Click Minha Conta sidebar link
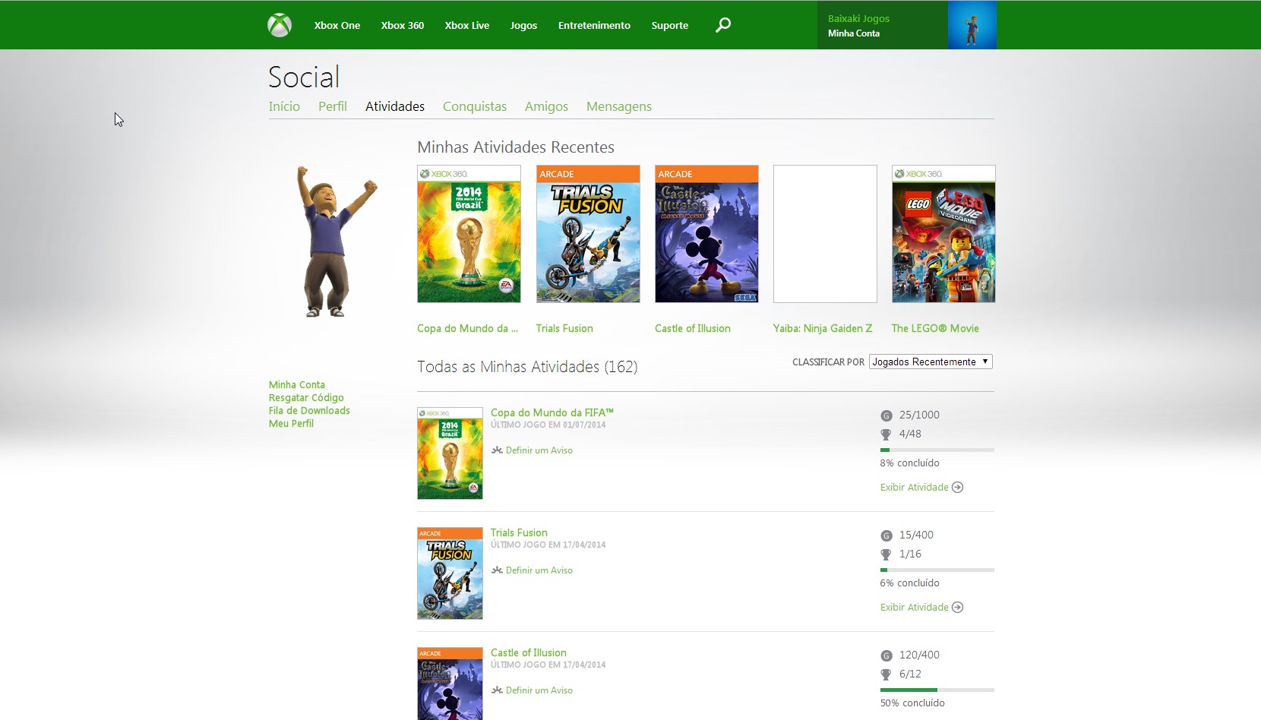 (296, 385)
